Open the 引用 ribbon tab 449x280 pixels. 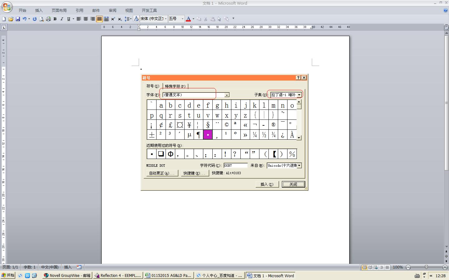[80, 10]
